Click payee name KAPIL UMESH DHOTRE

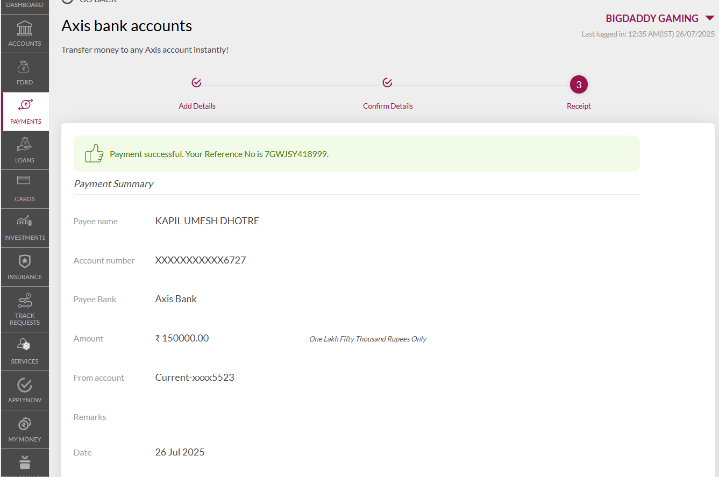click(x=207, y=221)
